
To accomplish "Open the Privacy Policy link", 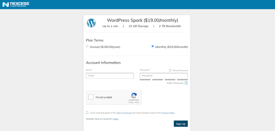I will click(168, 113).
